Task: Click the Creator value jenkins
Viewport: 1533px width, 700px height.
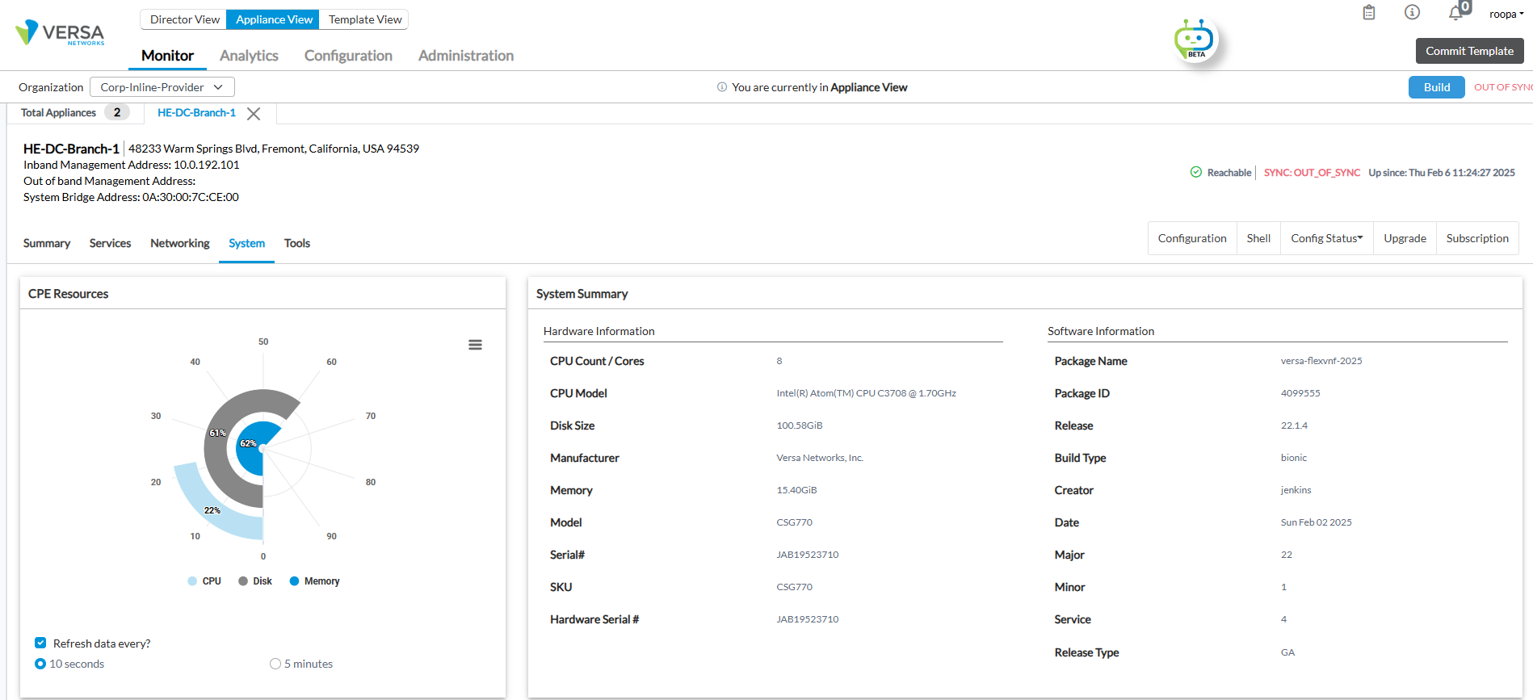Action: click(x=1296, y=490)
